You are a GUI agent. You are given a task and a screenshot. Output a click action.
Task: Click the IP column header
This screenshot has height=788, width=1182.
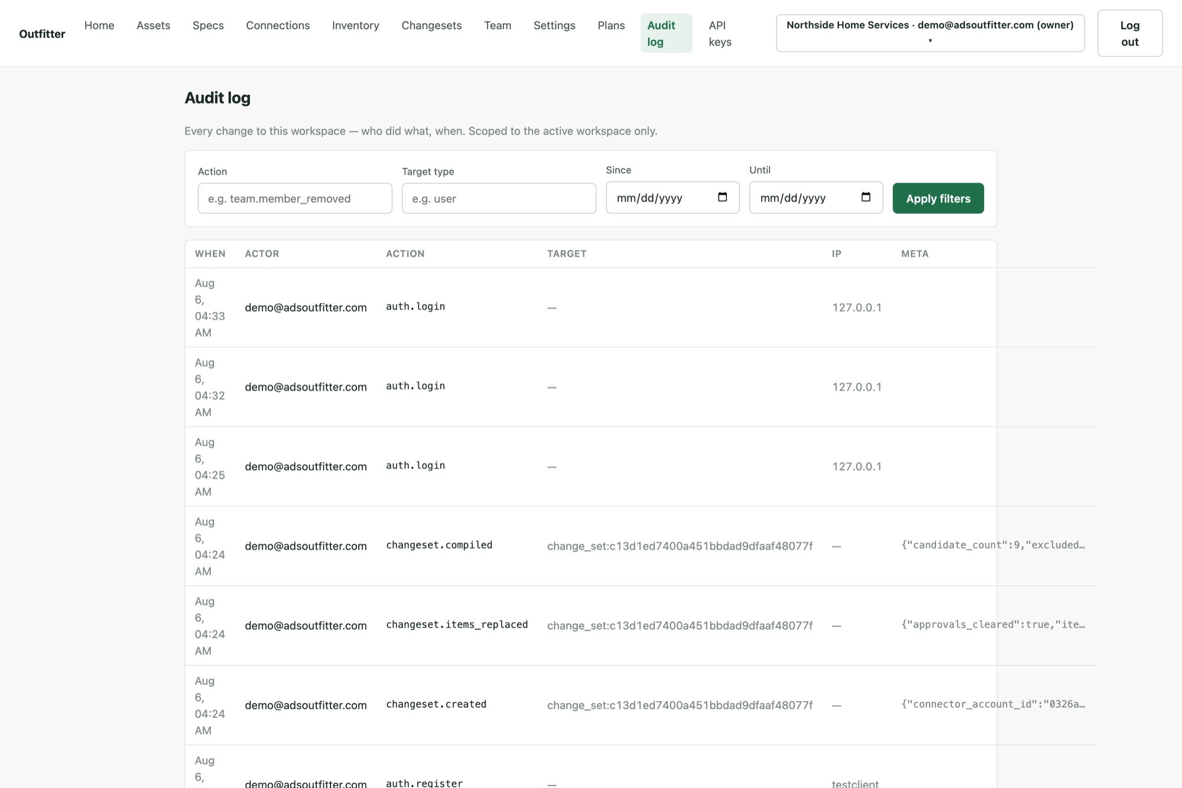pos(836,254)
